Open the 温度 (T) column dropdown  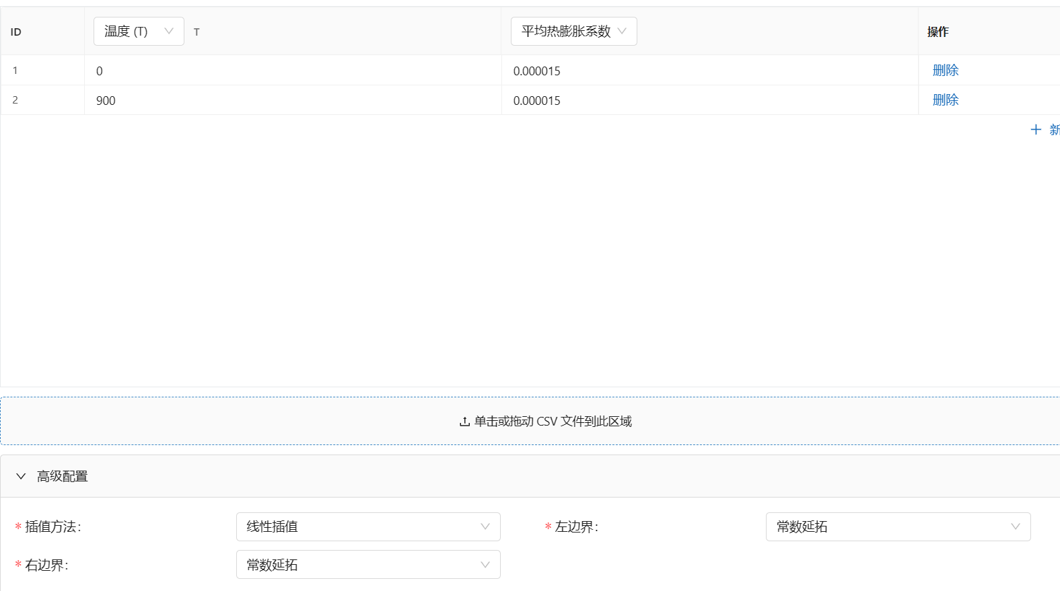(x=139, y=32)
